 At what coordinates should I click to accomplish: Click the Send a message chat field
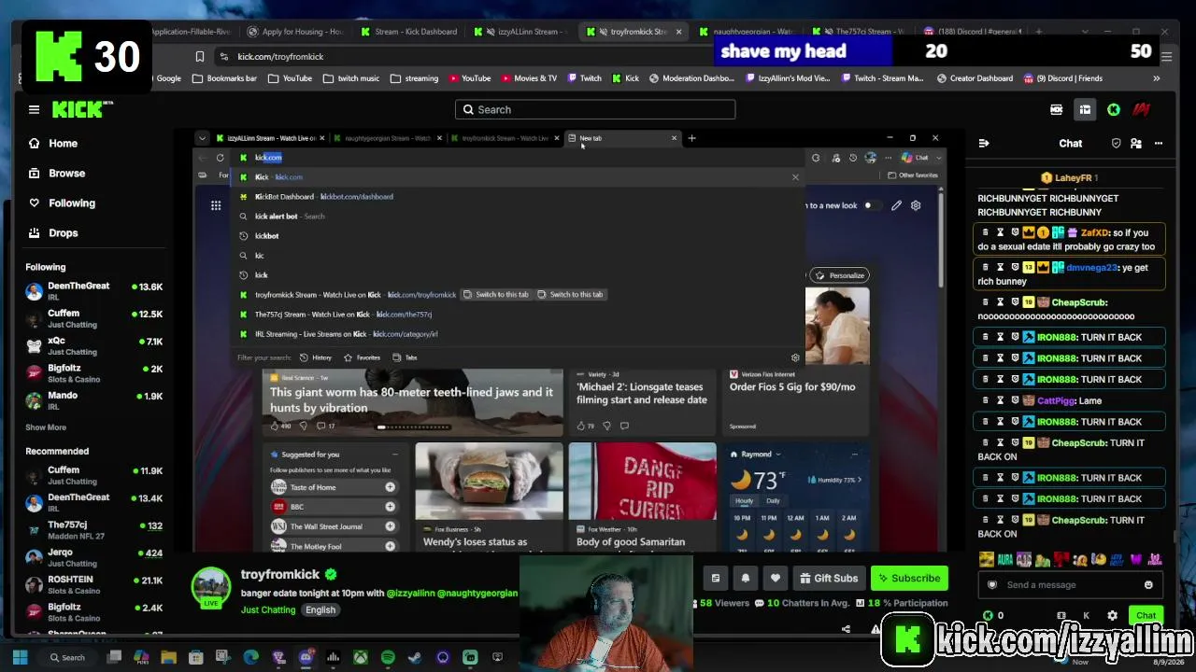(1070, 584)
